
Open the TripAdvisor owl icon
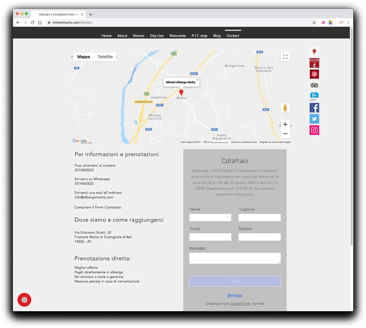tap(314, 85)
